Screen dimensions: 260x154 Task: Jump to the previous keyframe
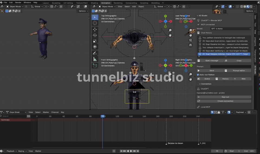point(125,151)
